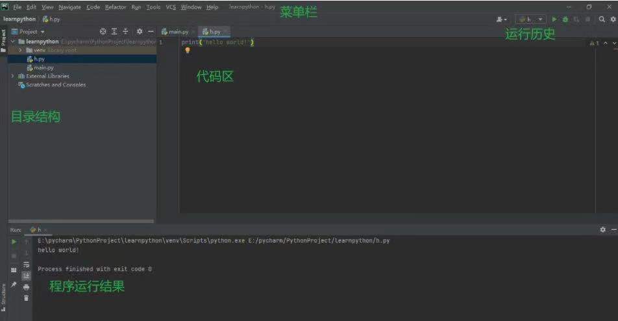Open the View menu
Screen dimensions: 618x321
[47, 7]
